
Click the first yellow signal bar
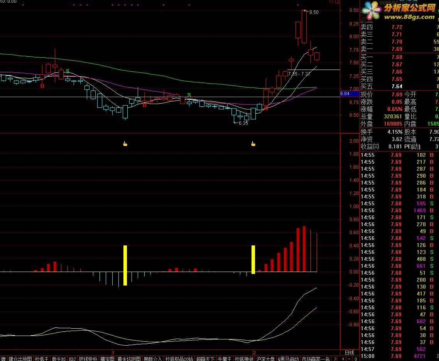[x=125, y=265]
